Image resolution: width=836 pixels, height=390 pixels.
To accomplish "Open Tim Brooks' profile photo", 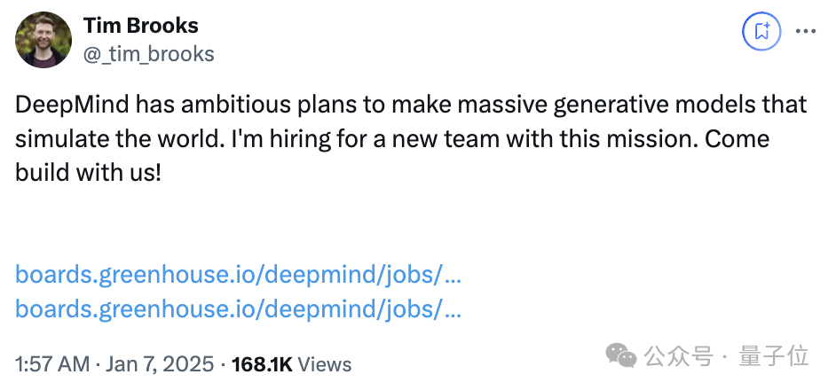I will (43, 40).
